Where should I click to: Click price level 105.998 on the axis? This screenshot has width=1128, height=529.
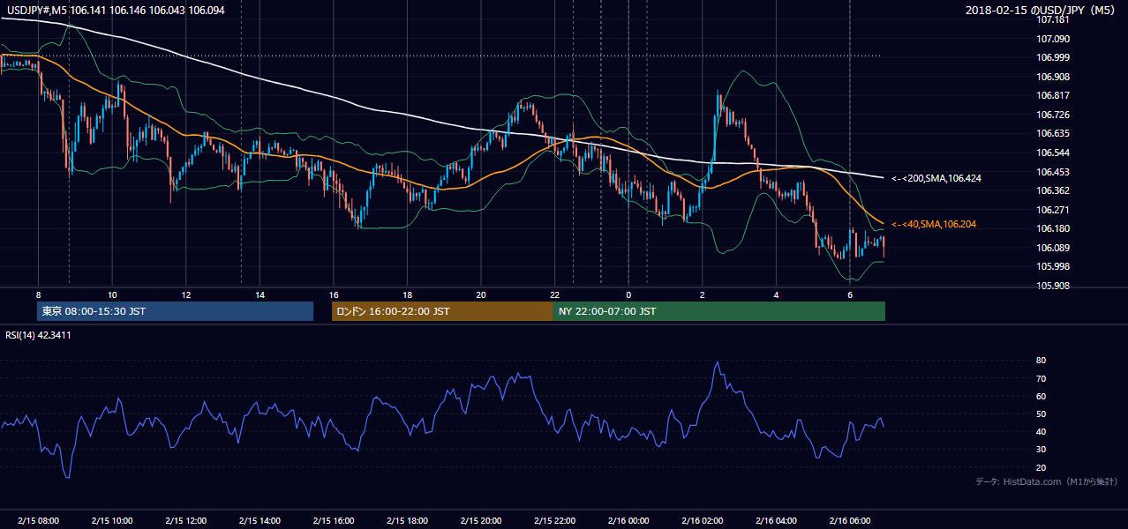1052,266
